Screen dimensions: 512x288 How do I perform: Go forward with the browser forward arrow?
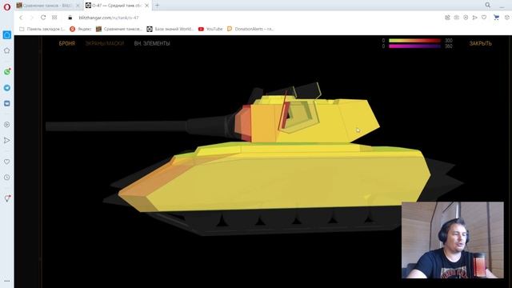pyautogui.click(x=32, y=18)
